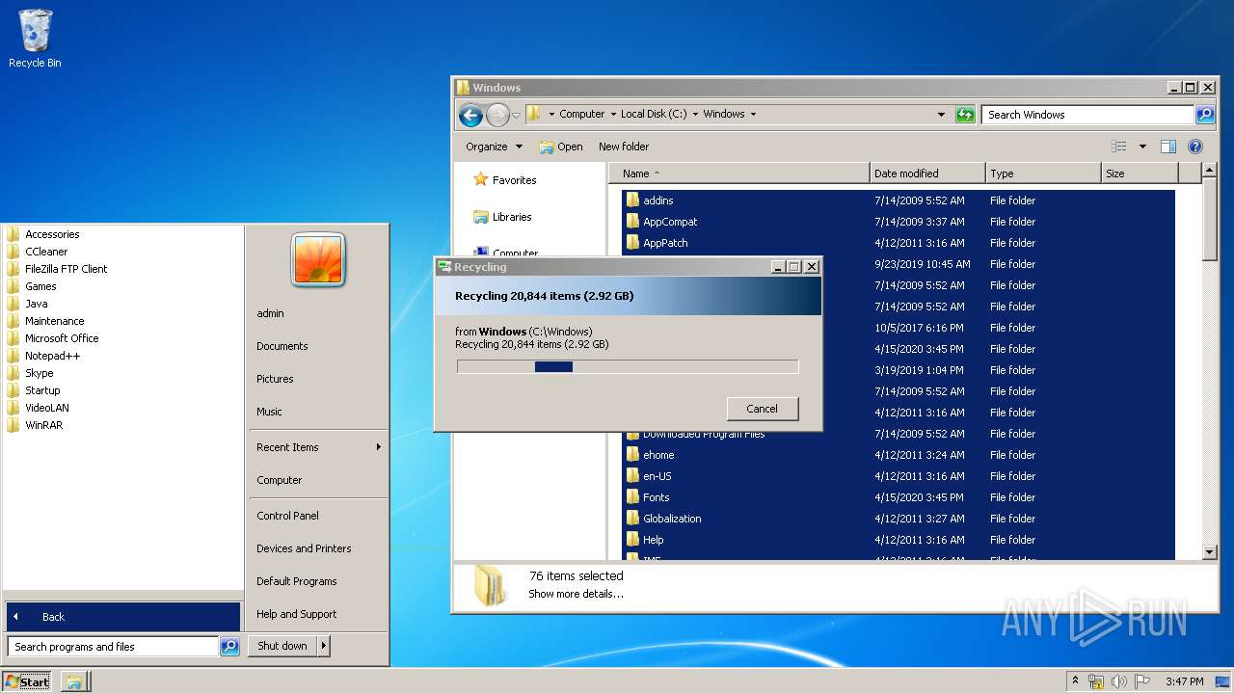Open Music from the Start menu

click(269, 412)
